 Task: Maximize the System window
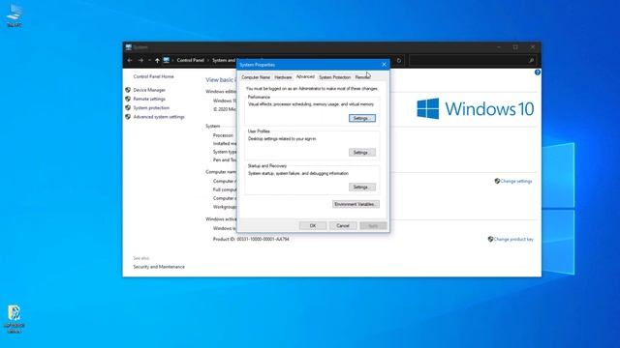tap(515, 47)
